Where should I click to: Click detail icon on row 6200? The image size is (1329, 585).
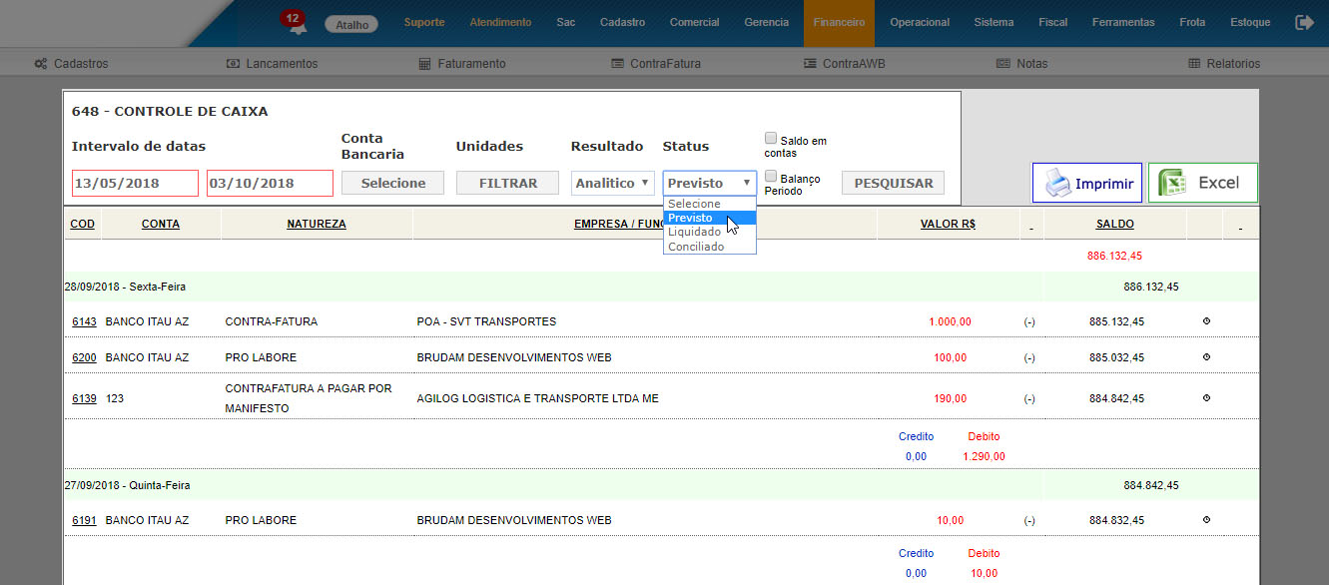pyautogui.click(x=1206, y=357)
